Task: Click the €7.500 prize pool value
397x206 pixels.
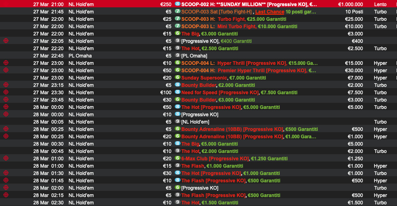Action: click(x=355, y=93)
